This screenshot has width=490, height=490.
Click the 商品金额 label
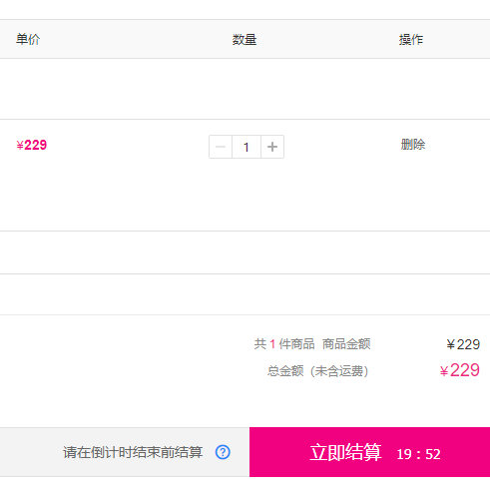tap(346, 344)
